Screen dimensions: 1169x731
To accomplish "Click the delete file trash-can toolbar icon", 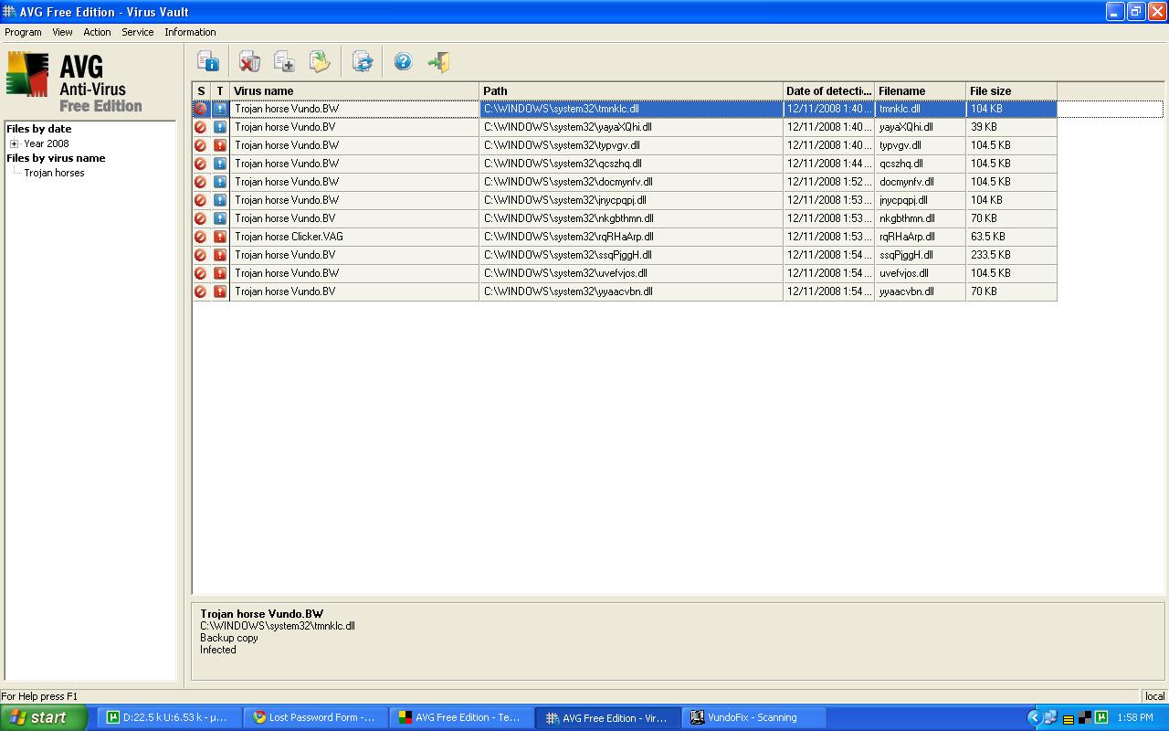I will click(x=248, y=61).
